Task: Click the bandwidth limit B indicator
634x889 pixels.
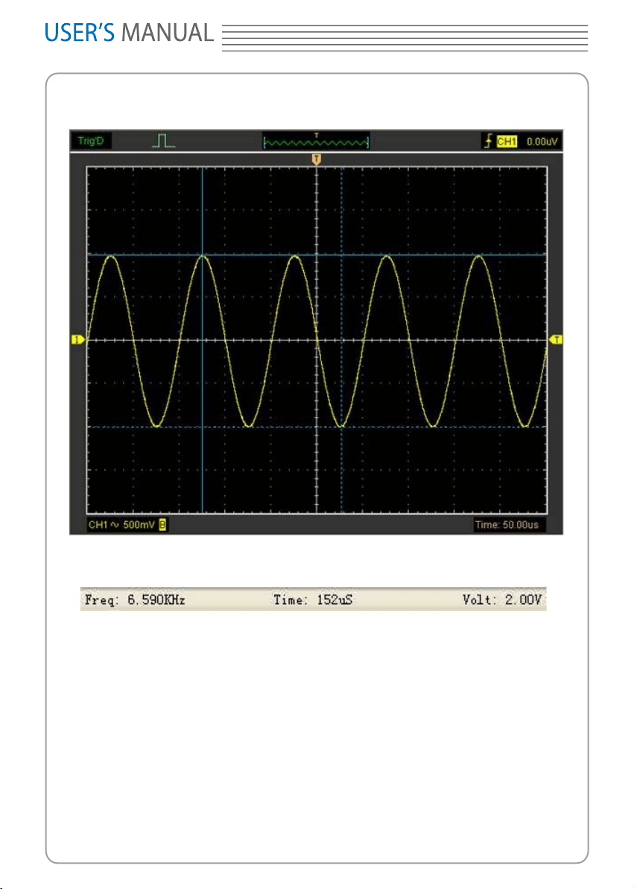Action: pyautogui.click(x=162, y=525)
